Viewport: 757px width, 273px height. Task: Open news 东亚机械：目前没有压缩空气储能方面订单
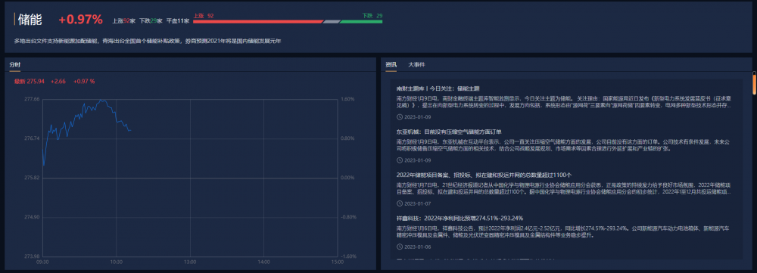click(x=449, y=132)
